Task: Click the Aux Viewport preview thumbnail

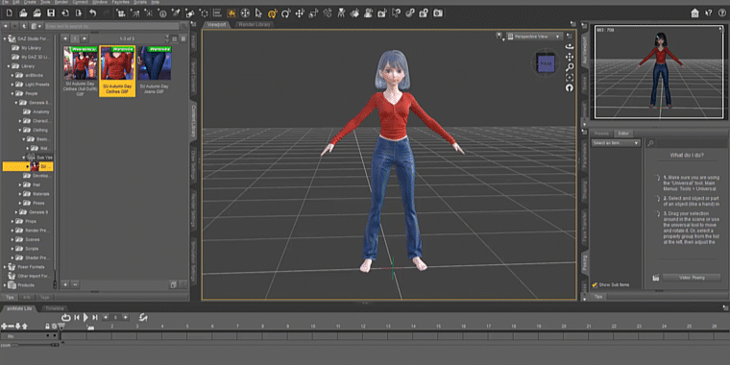Action: (658, 72)
